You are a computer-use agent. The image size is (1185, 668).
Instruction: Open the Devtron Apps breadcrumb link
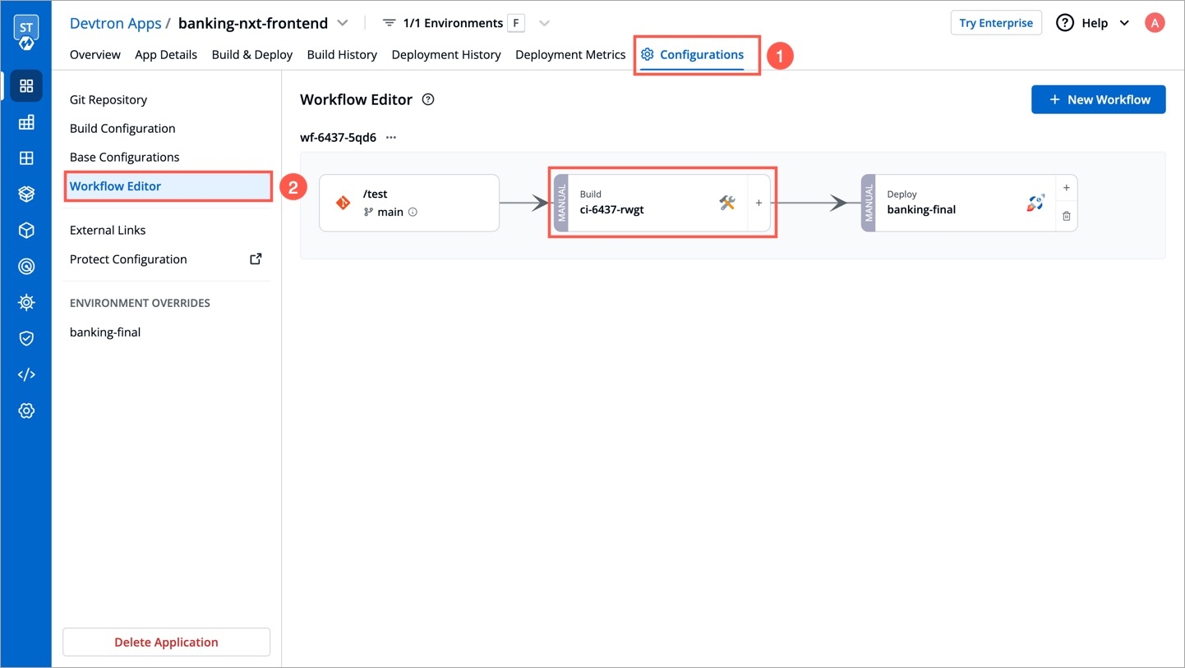pyautogui.click(x=115, y=23)
